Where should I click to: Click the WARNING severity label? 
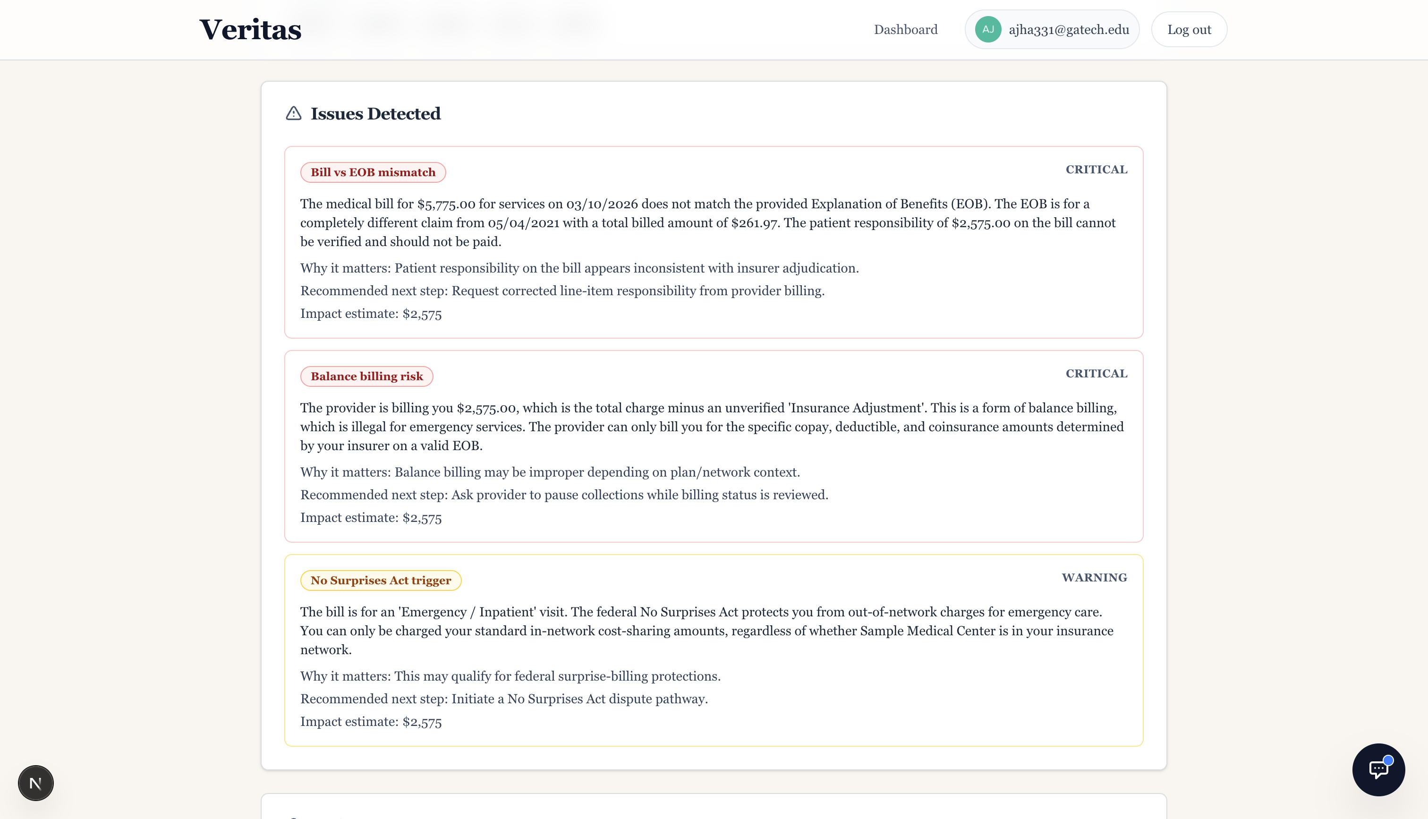1094,577
